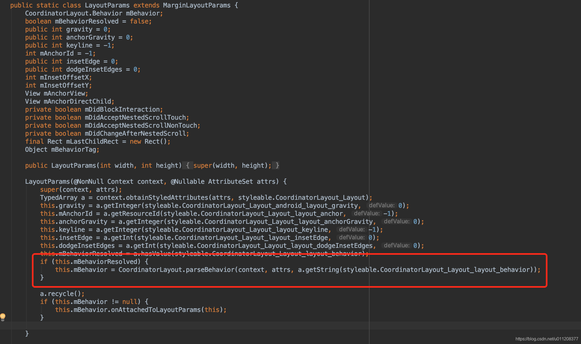The height and width of the screenshot is (344, 581).
Task: Click the yellow lightbulb quick-fix icon
Action: (3, 317)
